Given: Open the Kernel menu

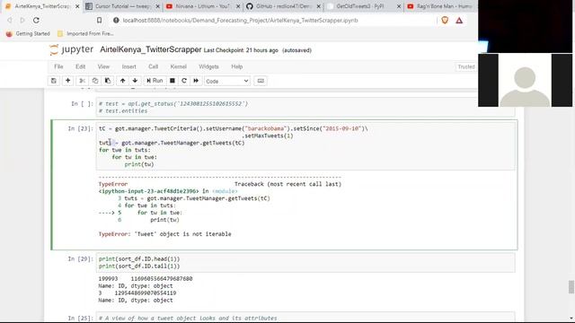Looking at the screenshot, I should tap(179, 66).
